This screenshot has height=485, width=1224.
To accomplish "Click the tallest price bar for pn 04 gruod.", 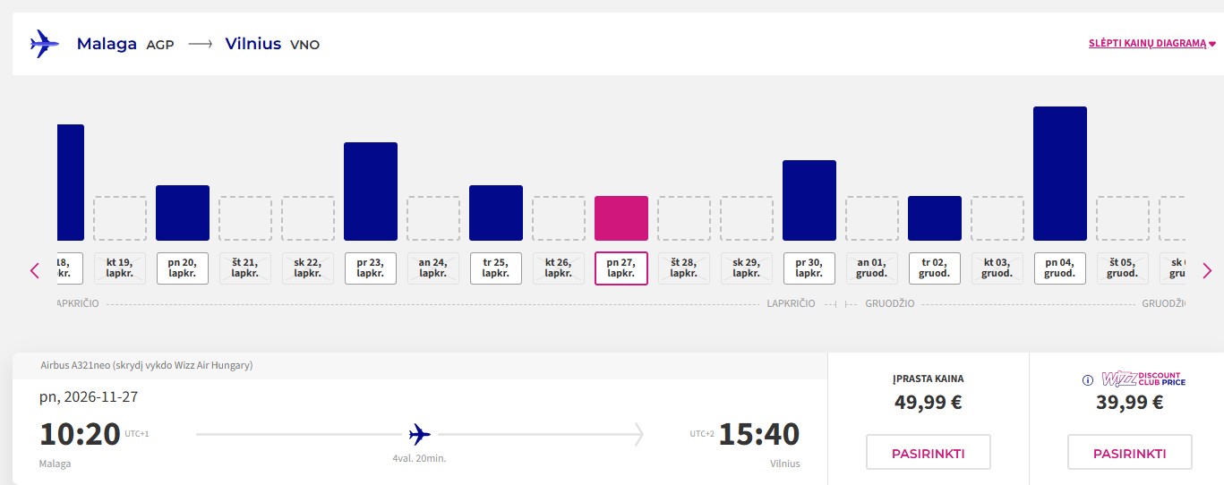I will [1060, 174].
